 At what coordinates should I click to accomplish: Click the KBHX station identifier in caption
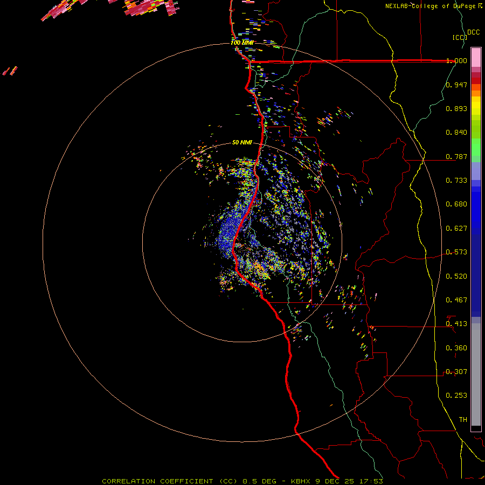pyautogui.click(x=302, y=481)
